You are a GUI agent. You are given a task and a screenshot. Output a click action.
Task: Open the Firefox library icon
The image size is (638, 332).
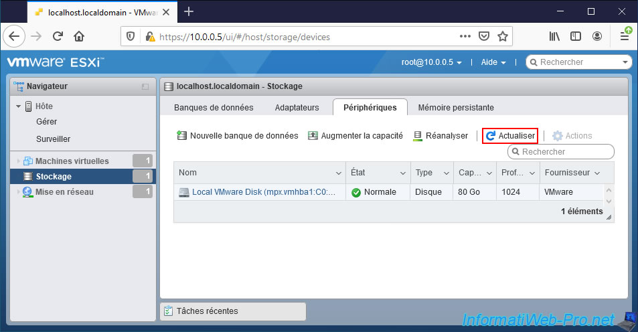(554, 37)
